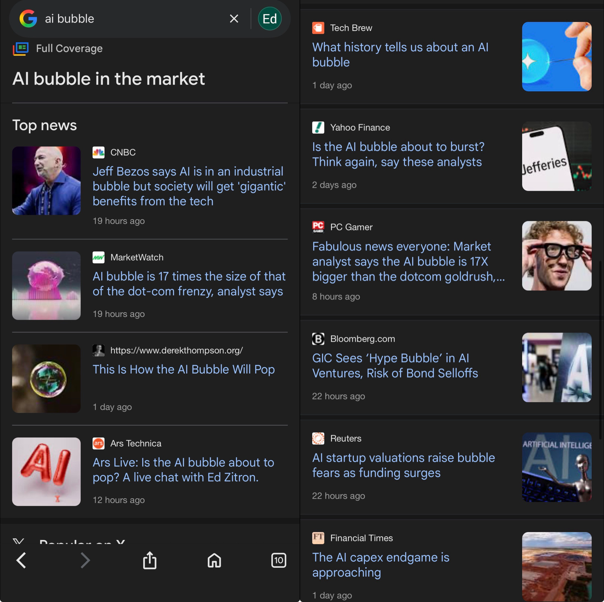The height and width of the screenshot is (602, 604).
Task: Tap the Google logo in search bar
Action: coord(28,19)
